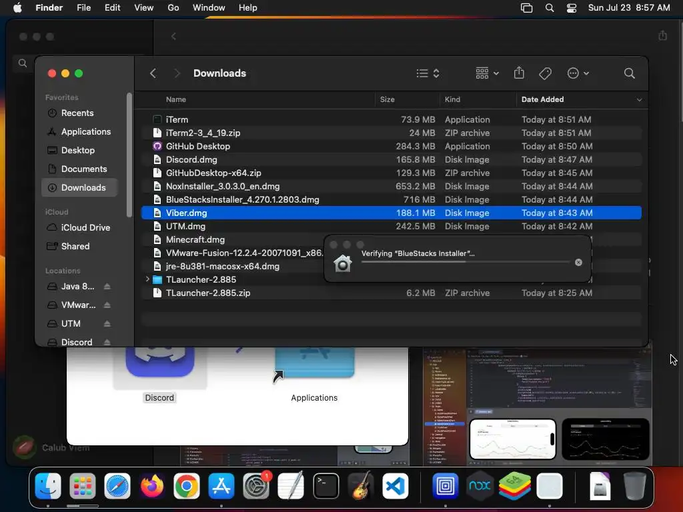Select Minecraft.dmg file
This screenshot has width=683, height=512.
coord(233,239)
